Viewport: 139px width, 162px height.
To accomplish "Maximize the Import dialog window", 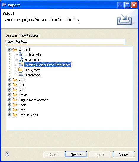I will pyautogui.click(x=127, y=5).
